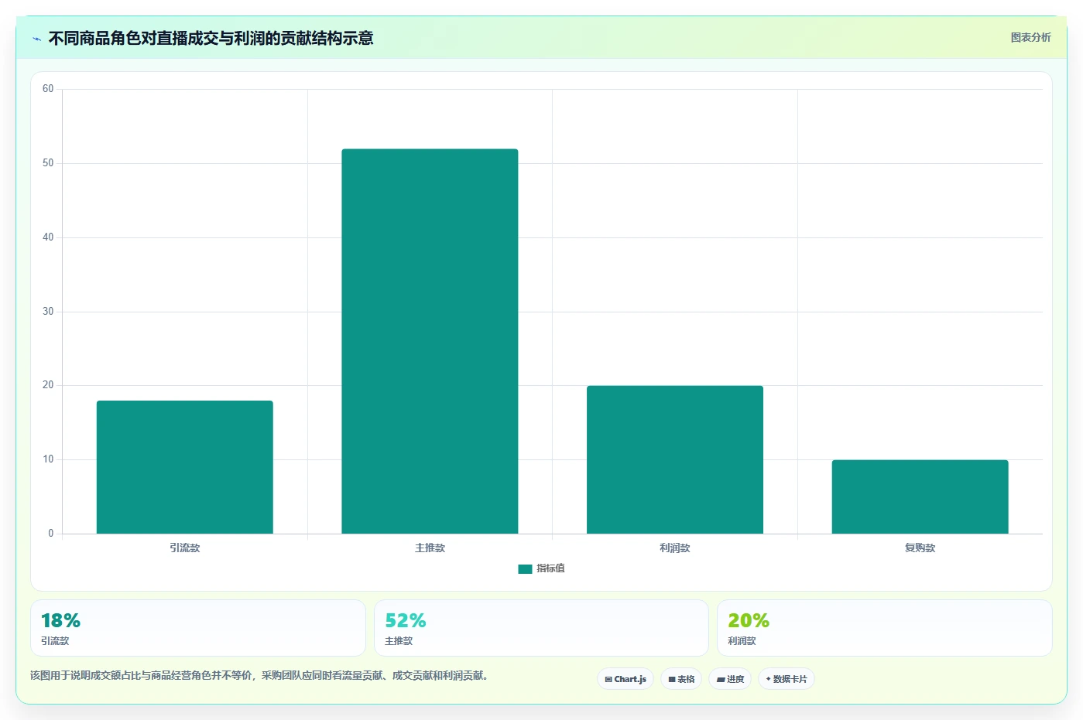Image resolution: width=1083 pixels, height=720 pixels.
Task: Click the 引流款 caption under 18%
Action: [55, 641]
